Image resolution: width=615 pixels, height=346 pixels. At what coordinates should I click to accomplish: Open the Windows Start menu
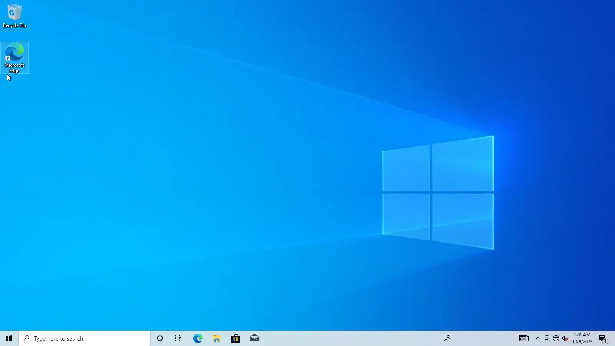9,338
